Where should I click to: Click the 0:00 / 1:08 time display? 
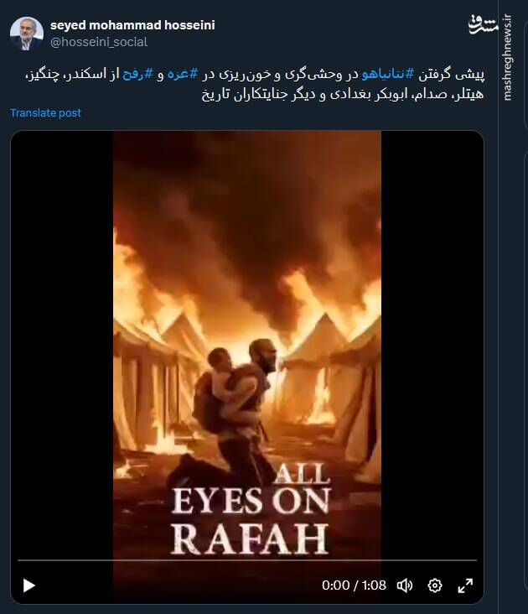[354, 585]
